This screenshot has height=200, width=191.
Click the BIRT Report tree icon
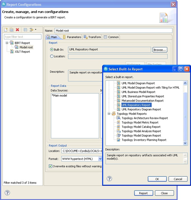[x=12, y=43]
